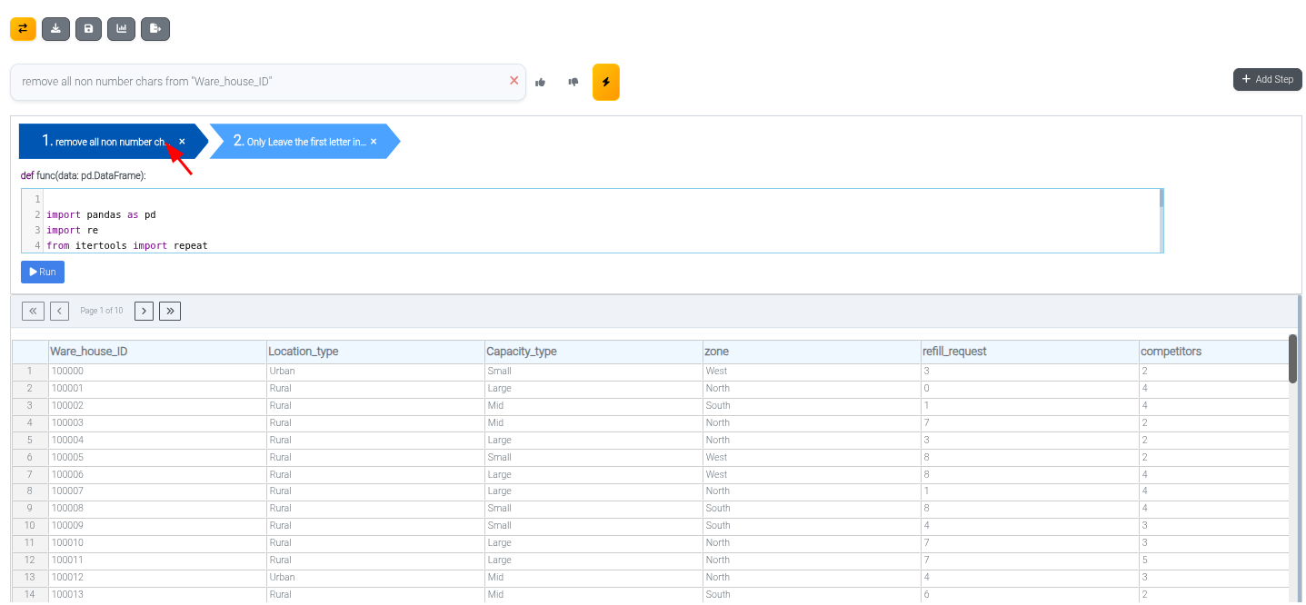
Task: Click the save disk icon
Action: [88, 29]
